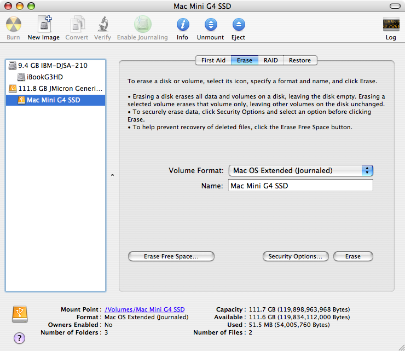
Task: Select the Mac Mini G4 SSD volume
Action: (55, 100)
